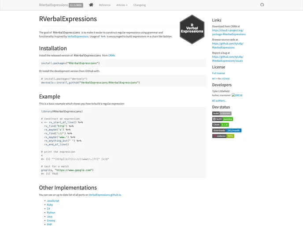303x226 pixels.
Task: Click the RVerbalExpressions hexagon logo
Action: click(192, 29)
